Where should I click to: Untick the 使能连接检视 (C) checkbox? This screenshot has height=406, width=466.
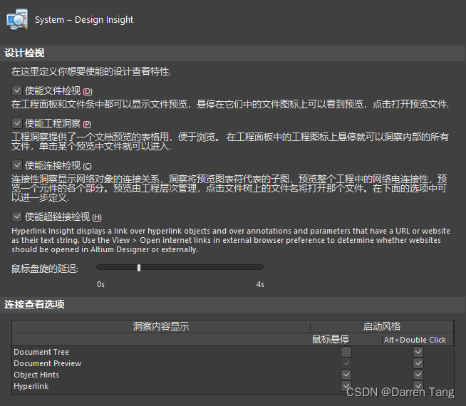(x=17, y=165)
